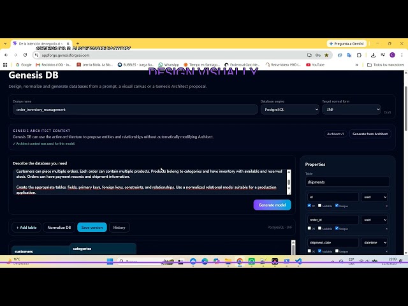
Task: Open the History button
Action: (x=119, y=228)
